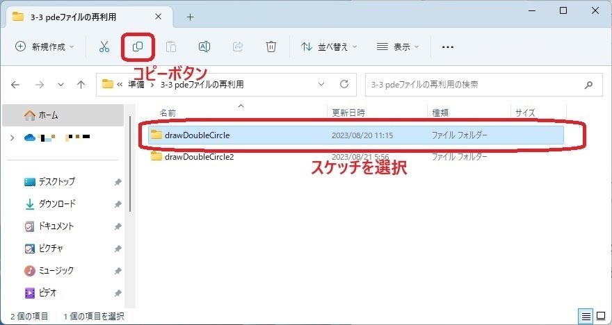Switch to large thumbnails view icon
This screenshot has width=612, height=325.
coord(601,316)
